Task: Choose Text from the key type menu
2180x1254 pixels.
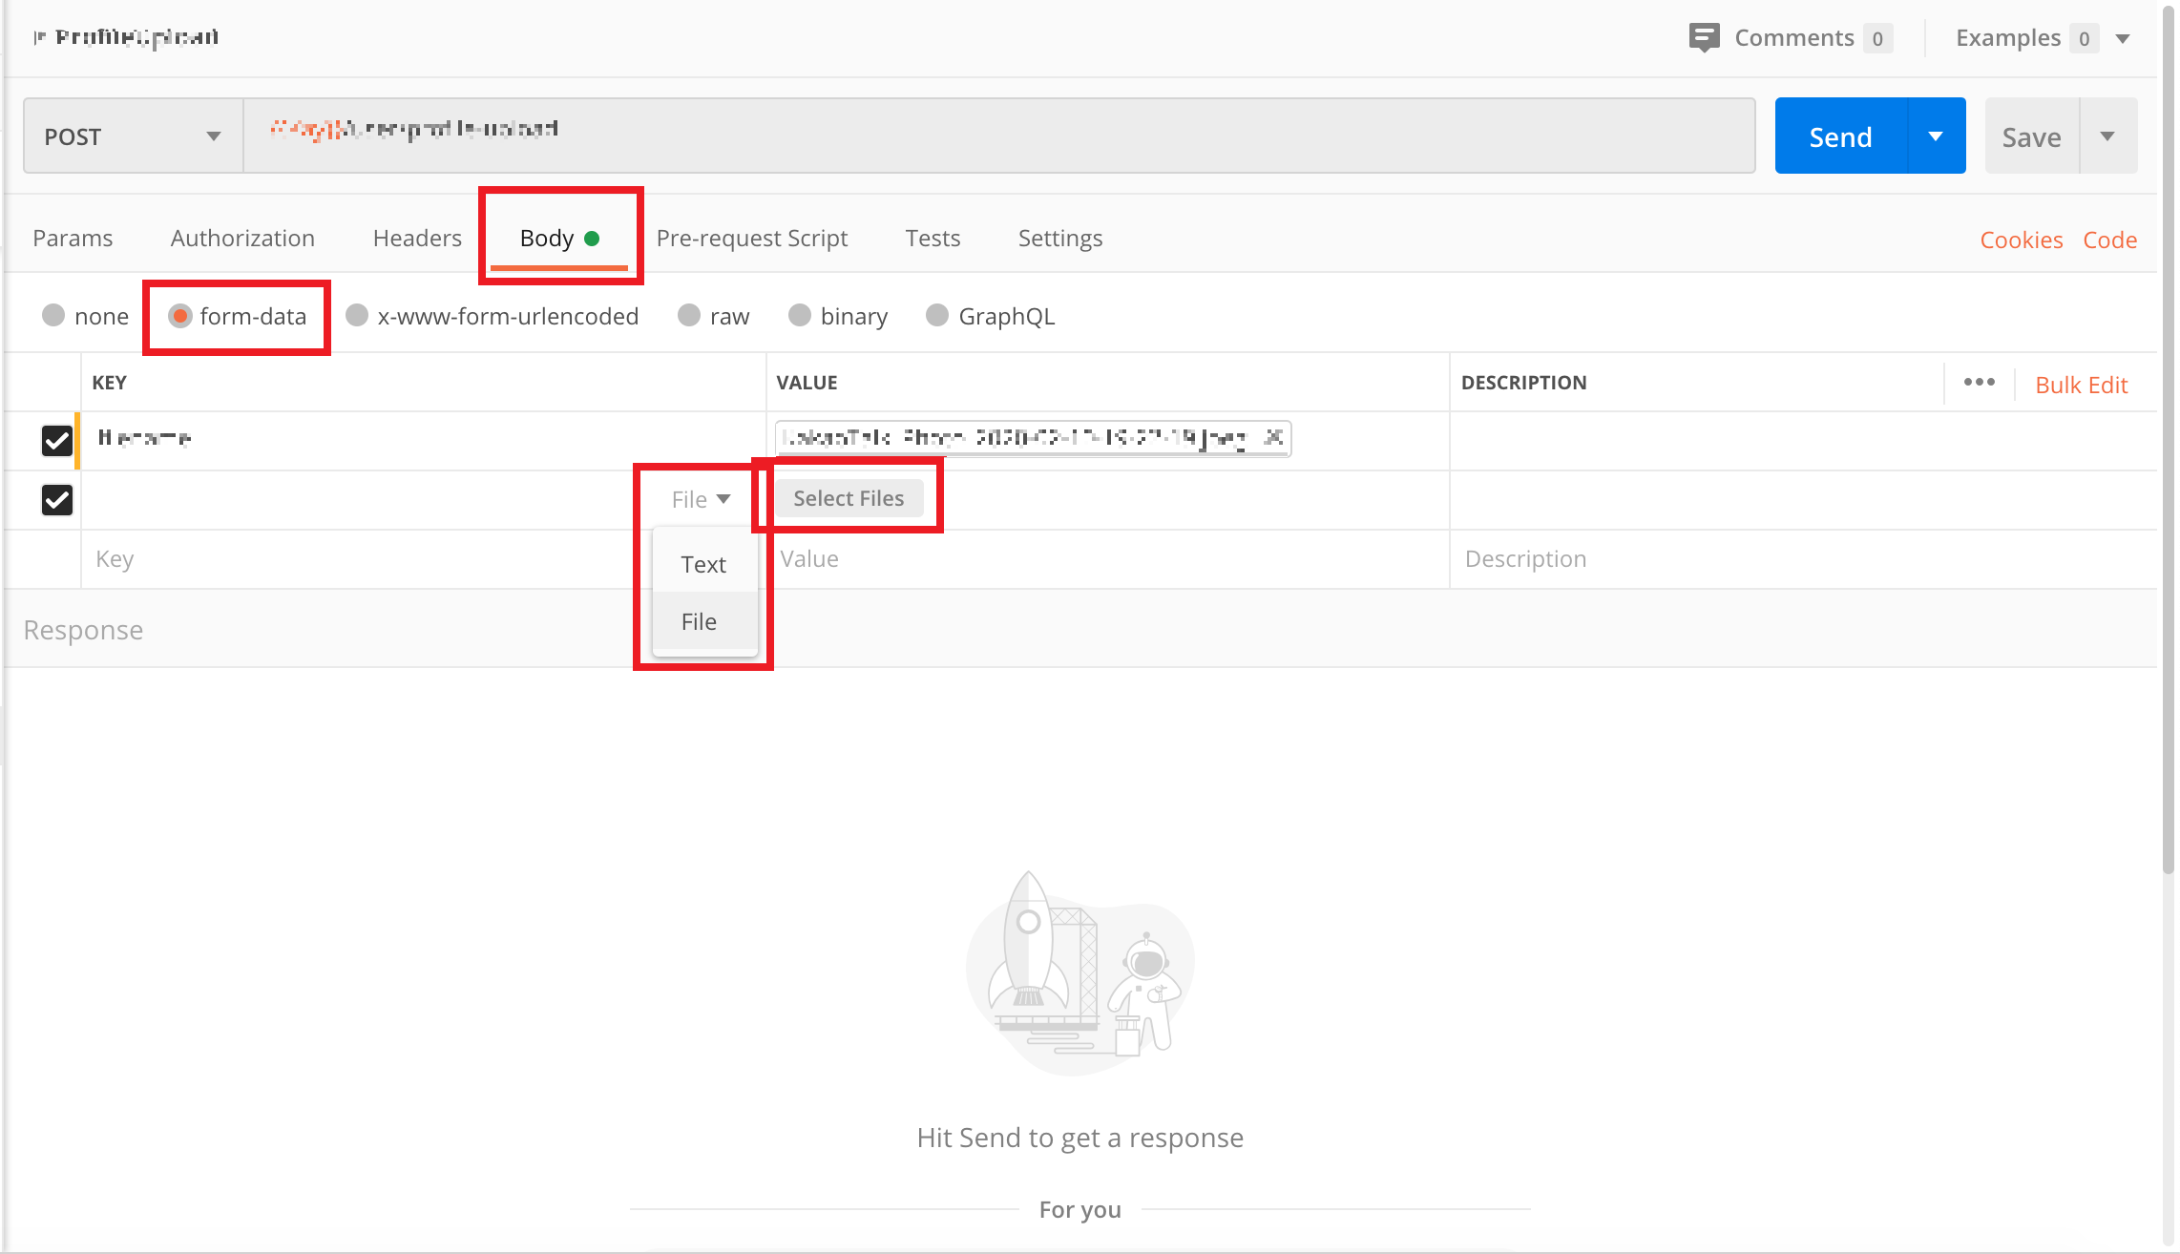Action: [x=703, y=564]
